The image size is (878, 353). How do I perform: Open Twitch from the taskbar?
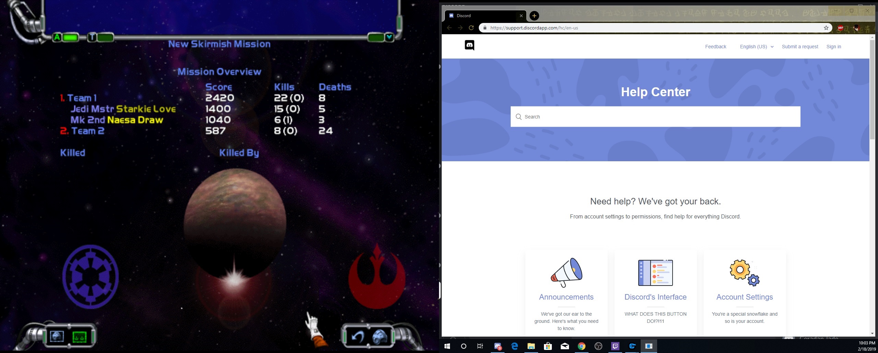tap(615, 346)
